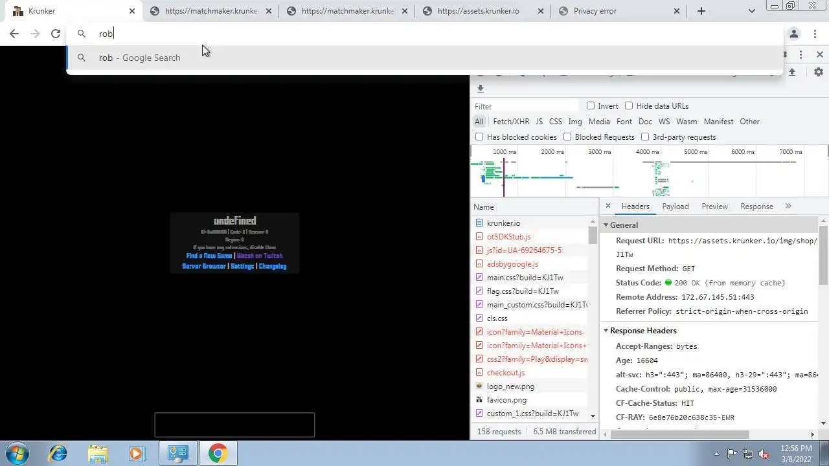Click the Name column header
Image resolution: width=829 pixels, height=466 pixels.
tap(534, 207)
